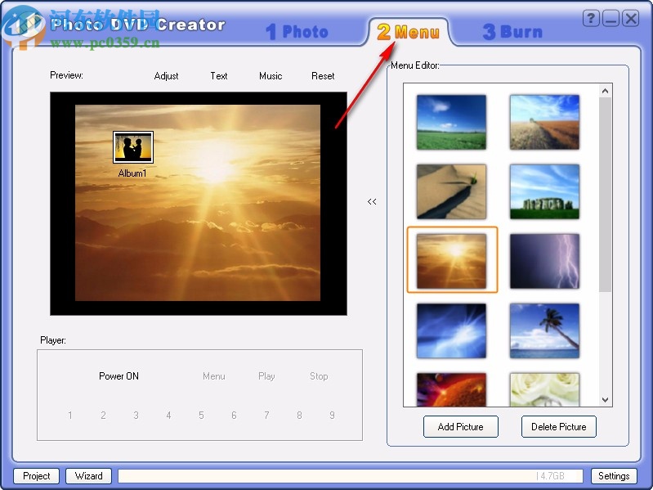Click player number 6
Viewport: 653px width, 490px height.
(234, 415)
